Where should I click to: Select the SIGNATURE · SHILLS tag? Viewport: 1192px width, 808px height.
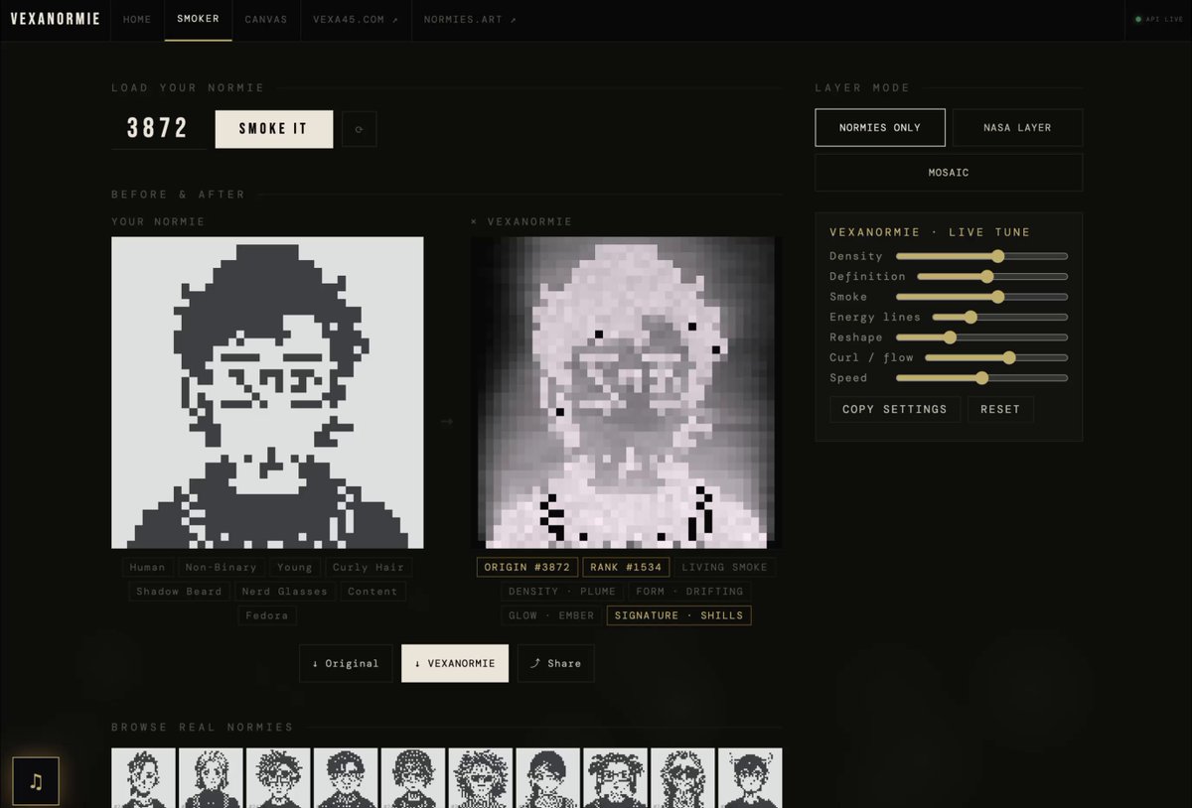click(x=679, y=615)
